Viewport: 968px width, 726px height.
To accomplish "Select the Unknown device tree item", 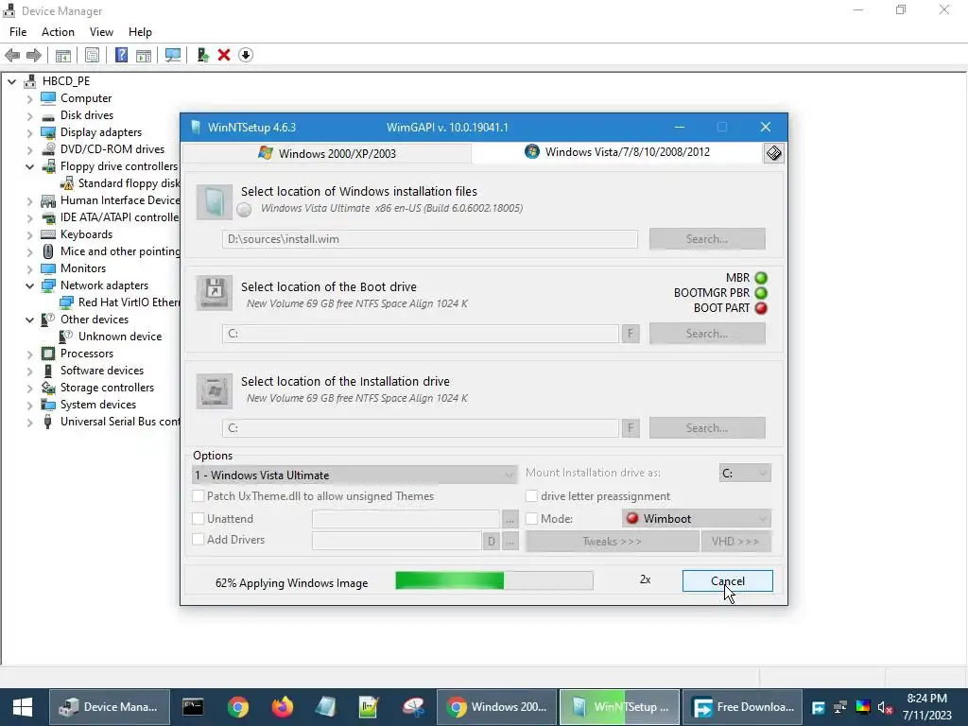I will (120, 337).
